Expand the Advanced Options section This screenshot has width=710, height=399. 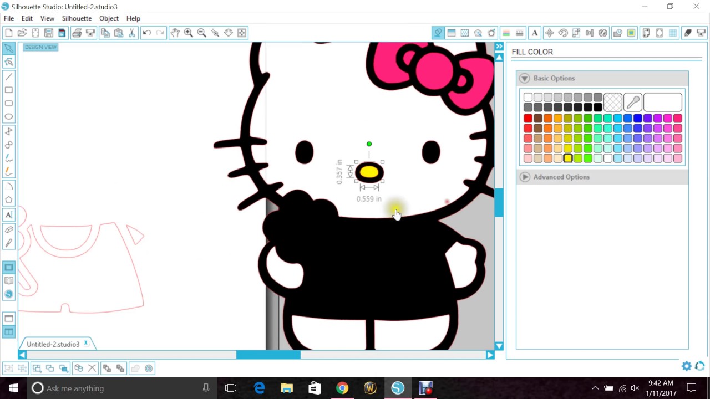[525, 177]
